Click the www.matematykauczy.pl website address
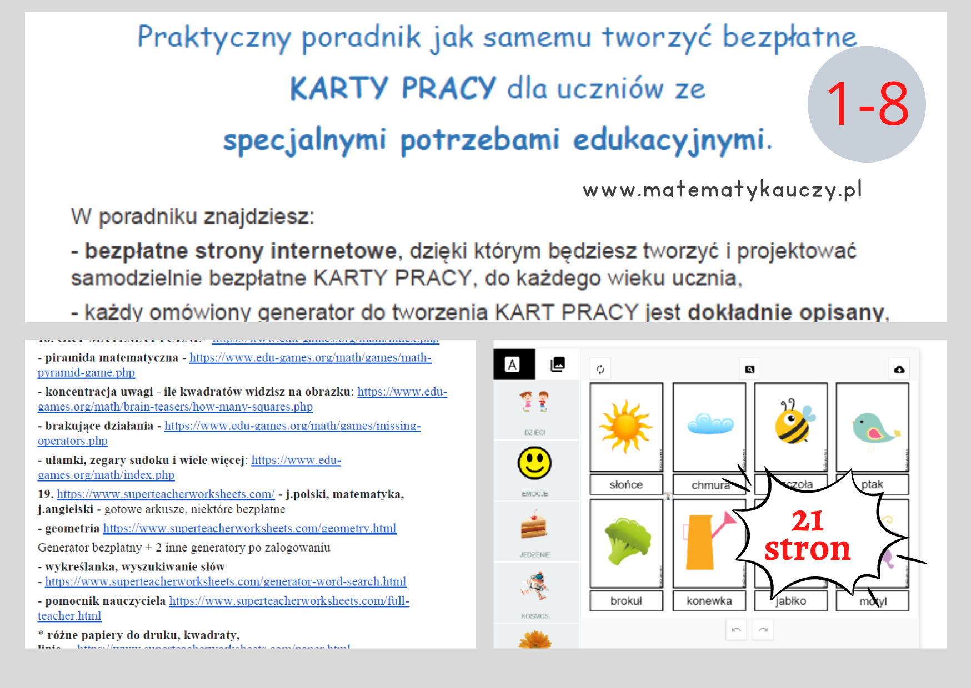The height and width of the screenshot is (688, 971). (x=722, y=190)
